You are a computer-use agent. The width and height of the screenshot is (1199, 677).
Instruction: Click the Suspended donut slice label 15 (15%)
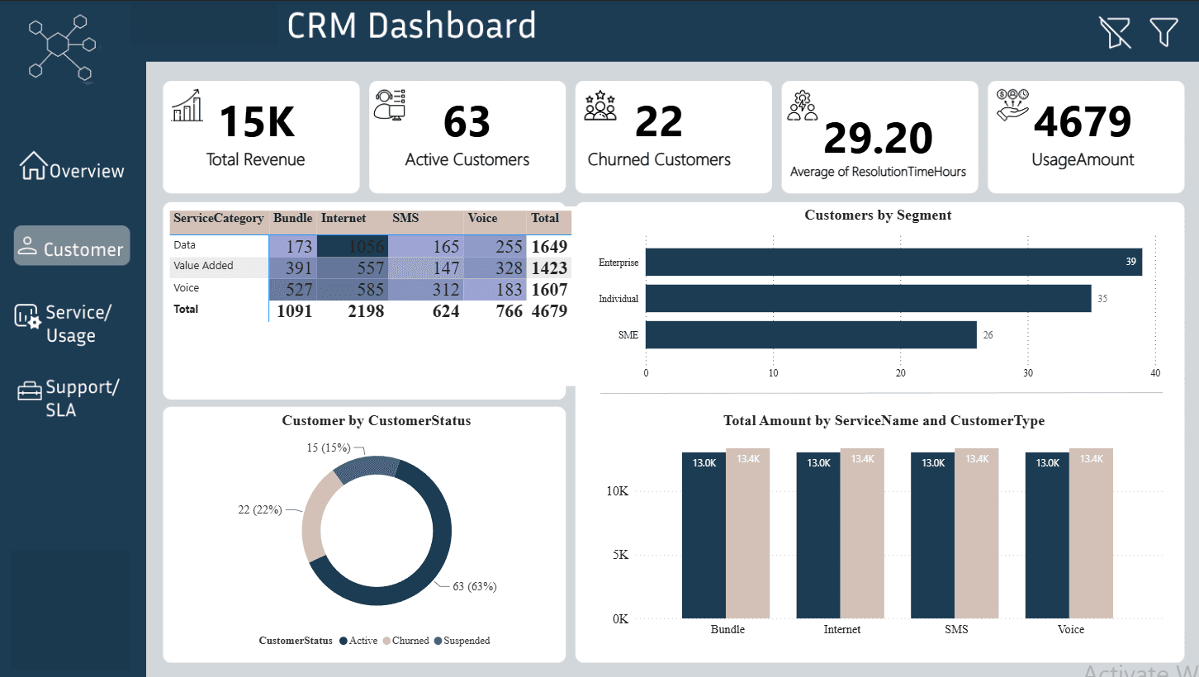click(x=329, y=447)
